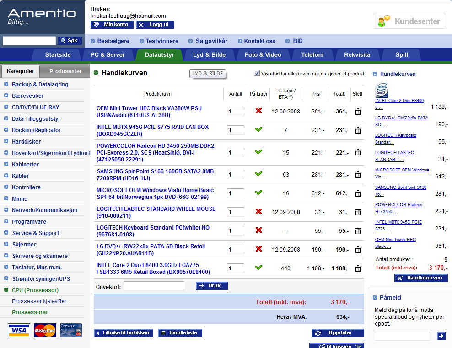Open the PC & Server tab
This screenshot has height=348, width=452.
pos(108,55)
